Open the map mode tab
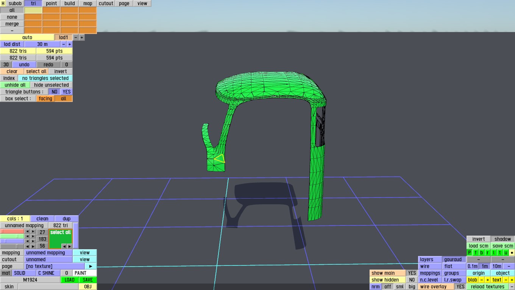This screenshot has width=515, height=290. [88, 3]
